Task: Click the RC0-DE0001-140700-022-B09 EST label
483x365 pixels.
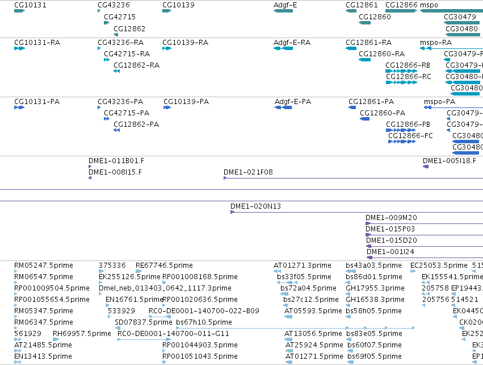Action: (x=204, y=310)
